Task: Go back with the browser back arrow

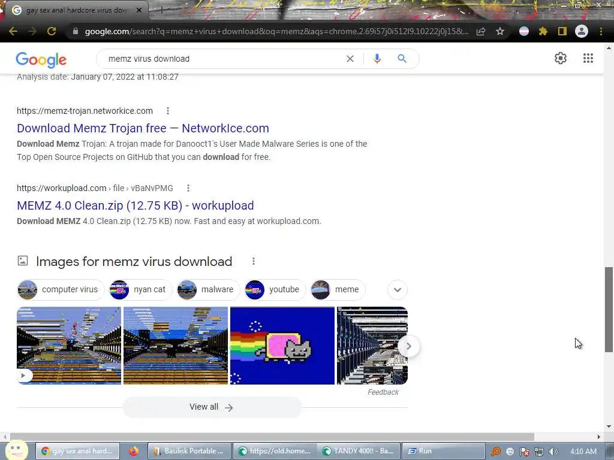Action: tap(13, 31)
